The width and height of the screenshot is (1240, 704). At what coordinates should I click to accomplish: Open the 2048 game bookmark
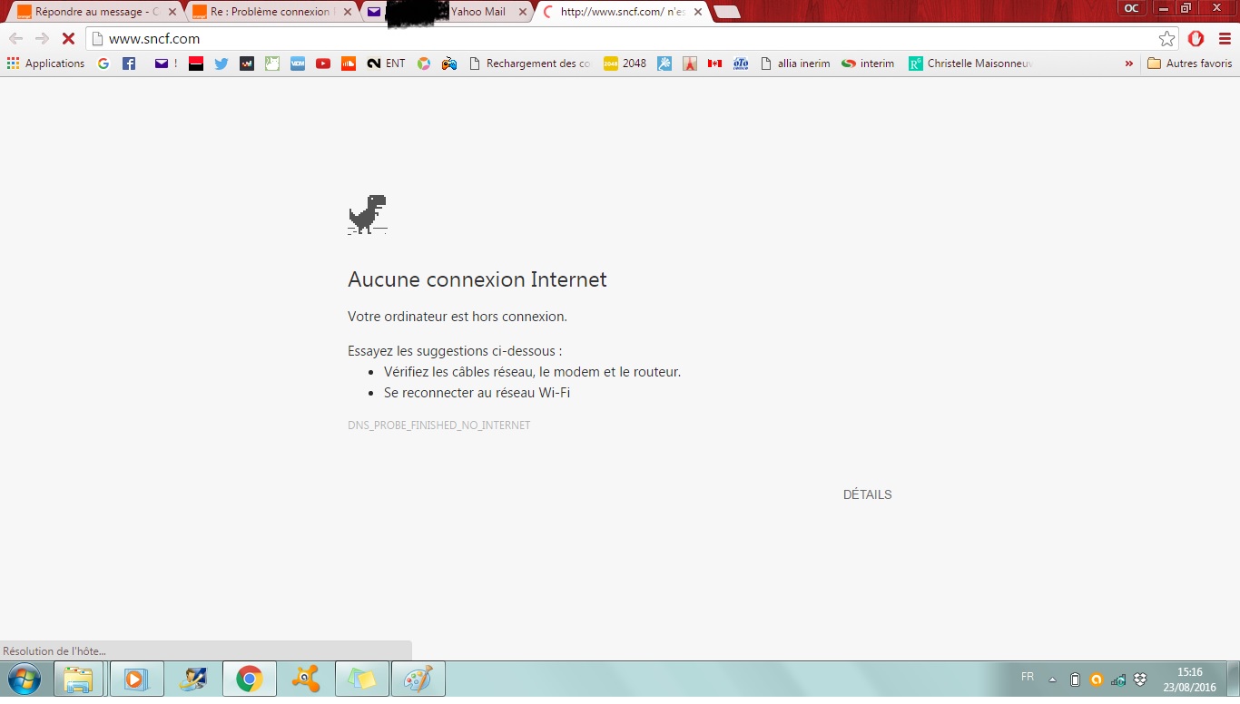(x=625, y=64)
